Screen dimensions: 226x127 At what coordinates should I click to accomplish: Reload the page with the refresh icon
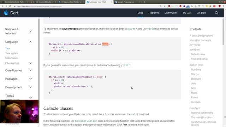pos(10,6)
